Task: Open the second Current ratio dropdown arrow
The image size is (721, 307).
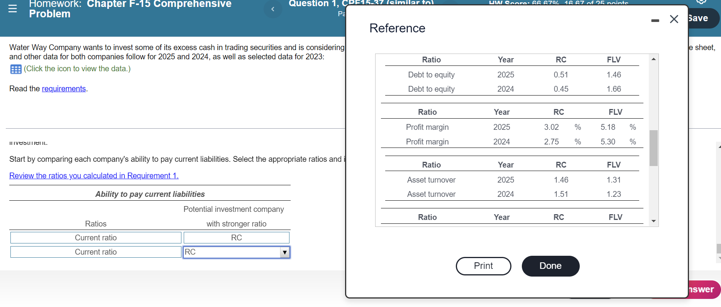Action: point(285,252)
